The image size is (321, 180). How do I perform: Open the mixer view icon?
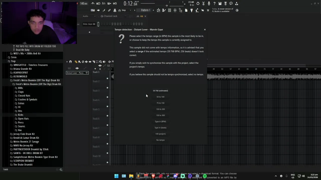[x=175, y=10]
